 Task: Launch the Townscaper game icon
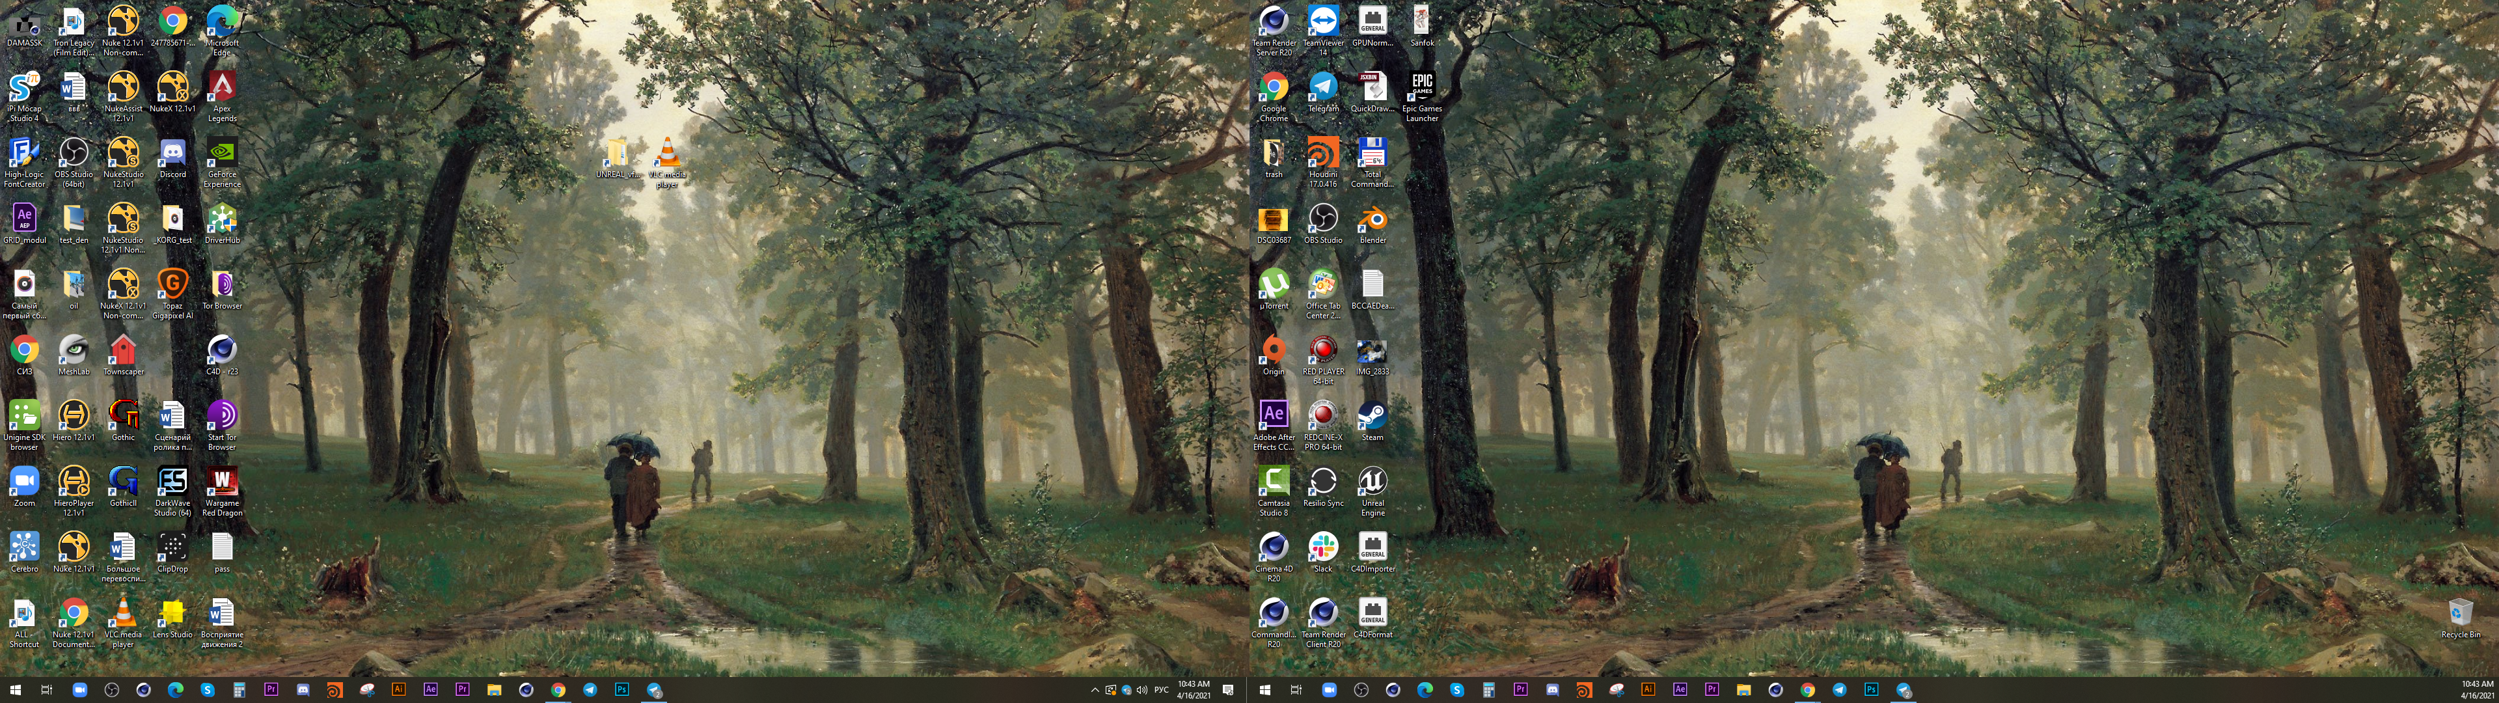123,355
